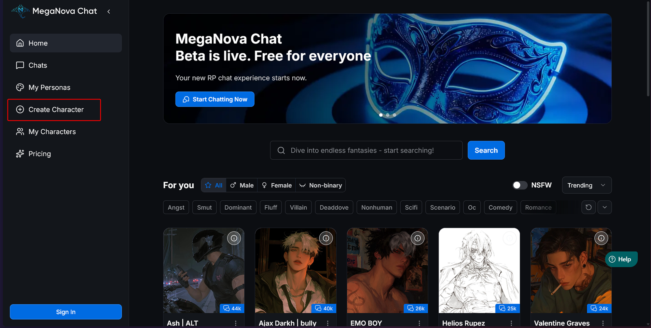Open info icon on Ash | ALT card

(234, 238)
